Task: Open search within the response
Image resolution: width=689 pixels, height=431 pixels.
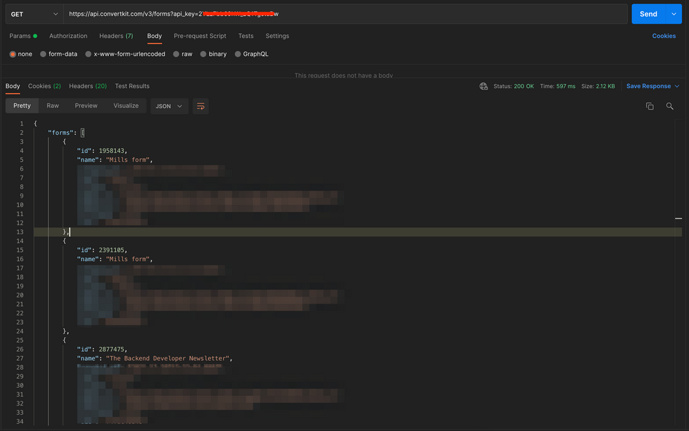Action: pos(670,106)
